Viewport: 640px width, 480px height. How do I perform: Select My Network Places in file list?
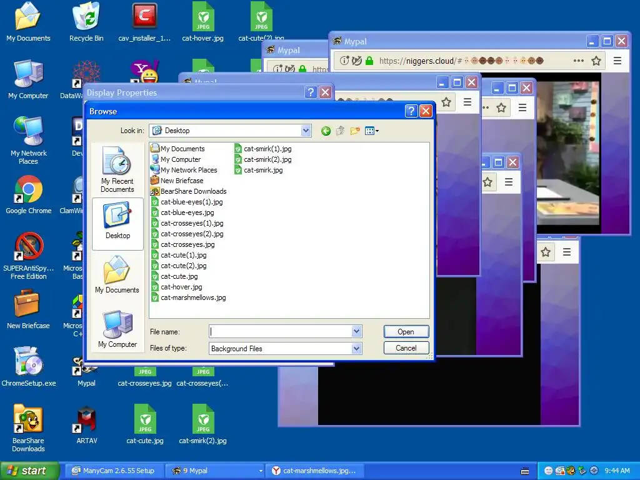tap(184, 170)
